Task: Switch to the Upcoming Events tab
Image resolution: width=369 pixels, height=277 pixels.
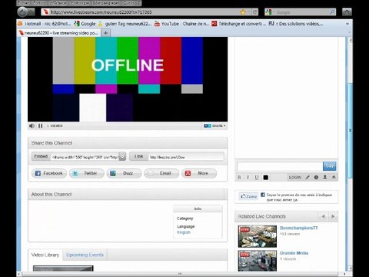Action: [85, 255]
